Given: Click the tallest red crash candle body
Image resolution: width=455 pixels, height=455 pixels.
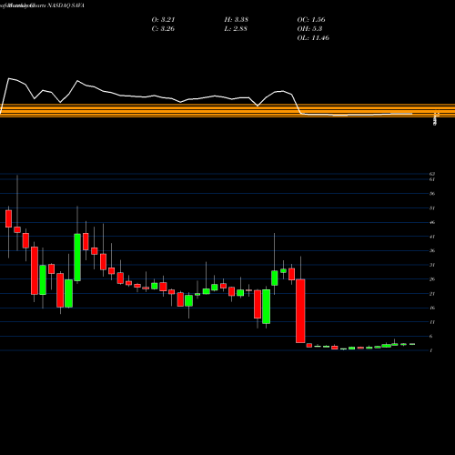Looking at the screenshot, I should [300, 311].
